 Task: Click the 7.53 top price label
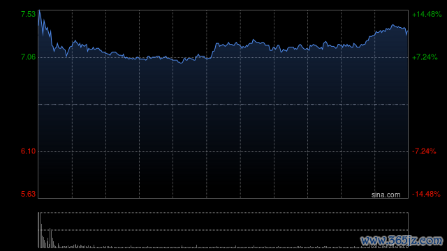click(28, 14)
